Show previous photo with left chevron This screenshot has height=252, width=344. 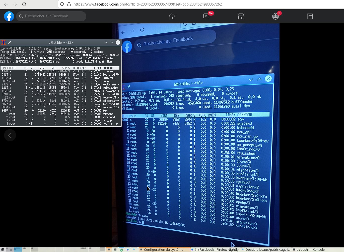coord(10,135)
